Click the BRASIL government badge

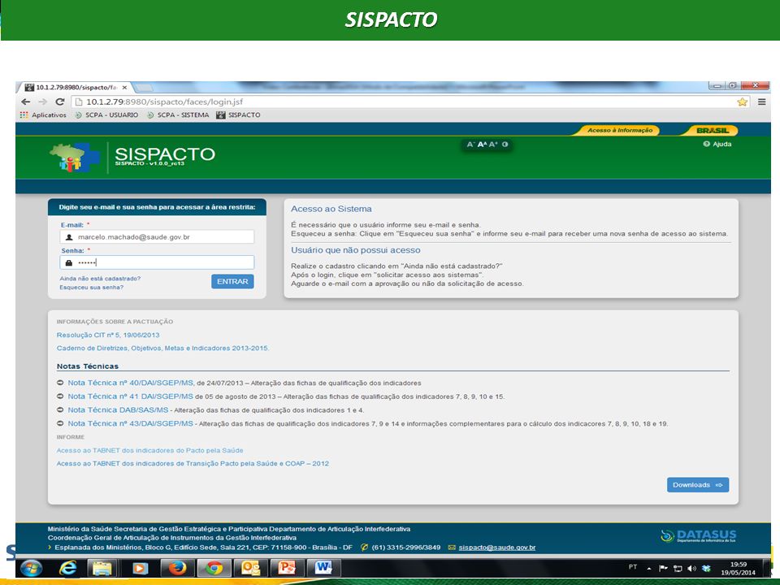[712, 130]
